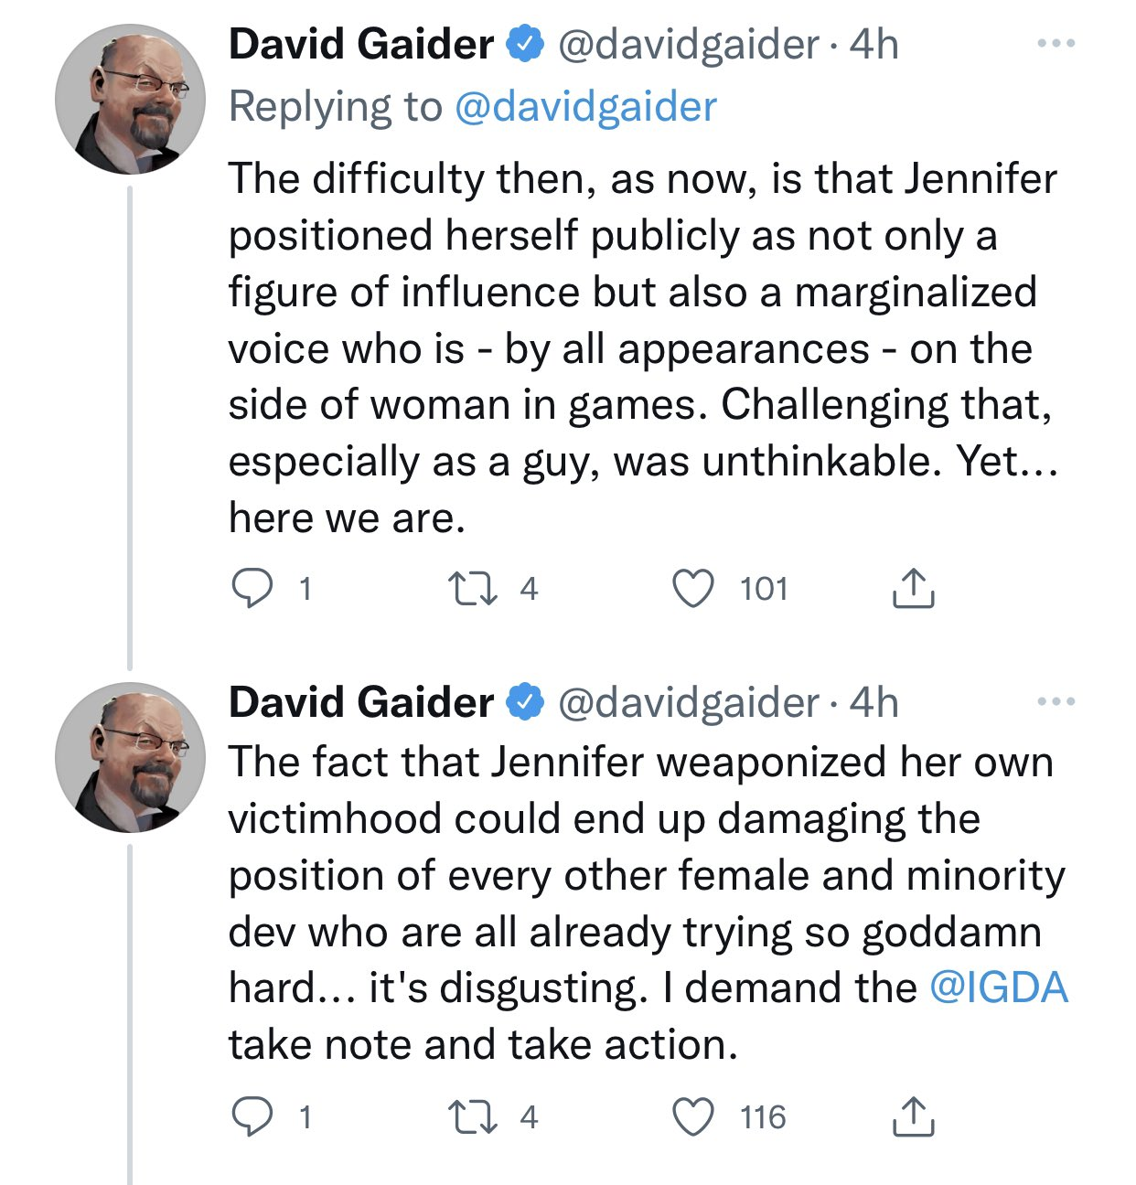
Task: Open second tweet text about weaponized victimhood
Action: [x=648, y=903]
